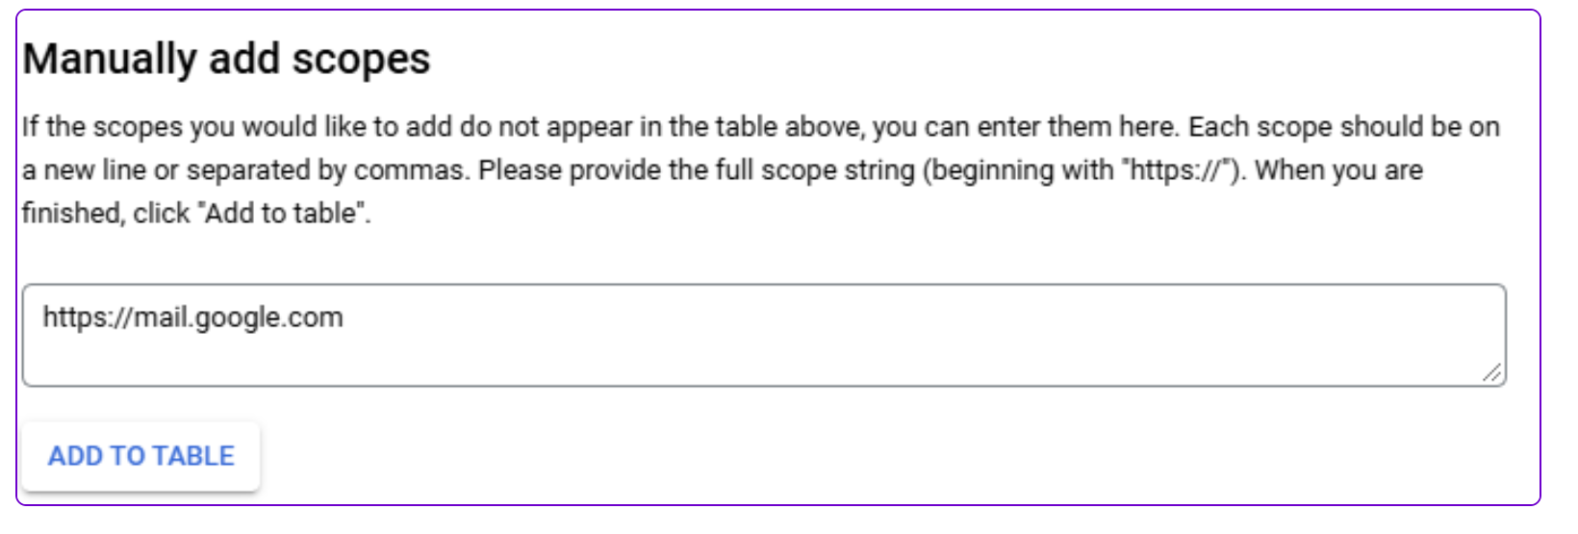This screenshot has width=1578, height=534.
Task: Click "If the scopes" at the paragraph start
Action: [x=102, y=127]
